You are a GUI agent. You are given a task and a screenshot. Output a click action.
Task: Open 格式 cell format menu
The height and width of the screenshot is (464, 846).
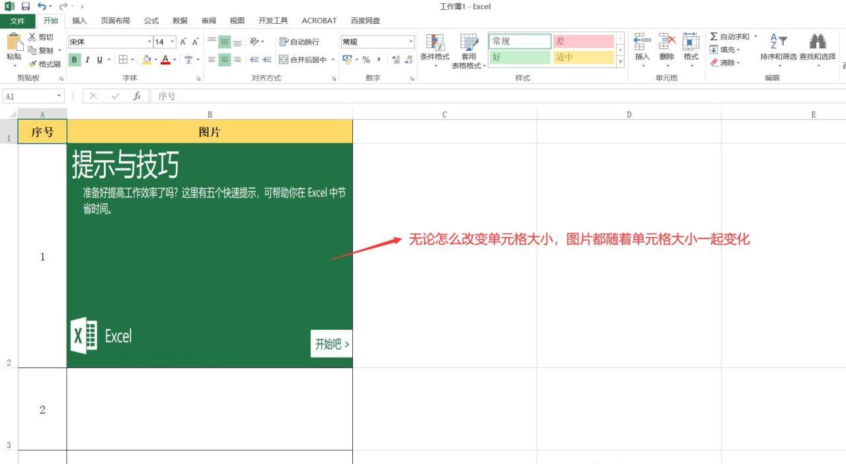(691, 49)
